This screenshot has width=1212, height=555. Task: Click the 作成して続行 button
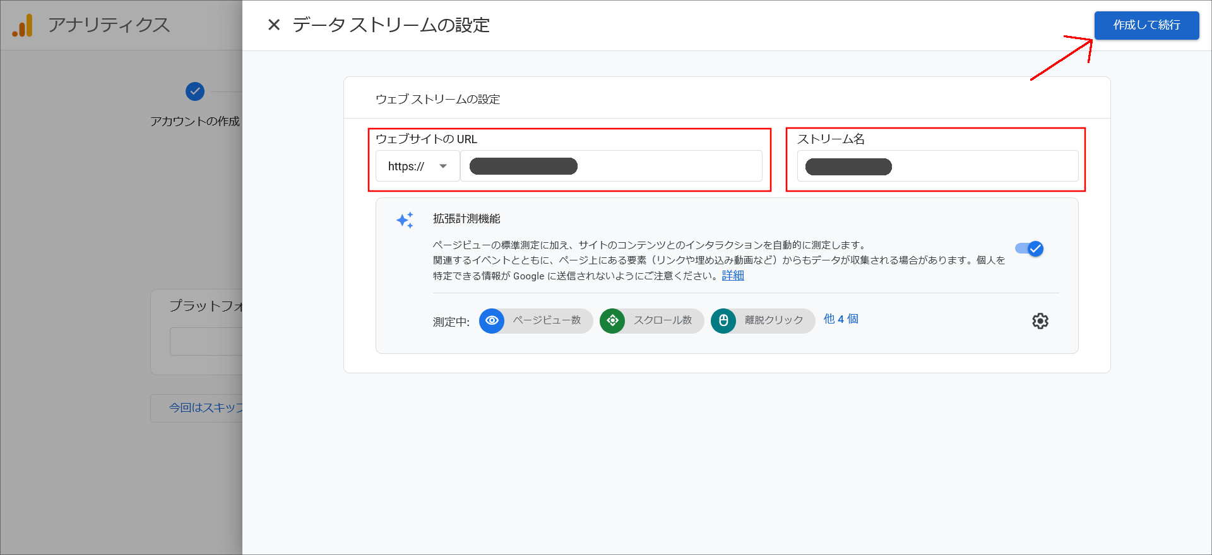(1146, 25)
